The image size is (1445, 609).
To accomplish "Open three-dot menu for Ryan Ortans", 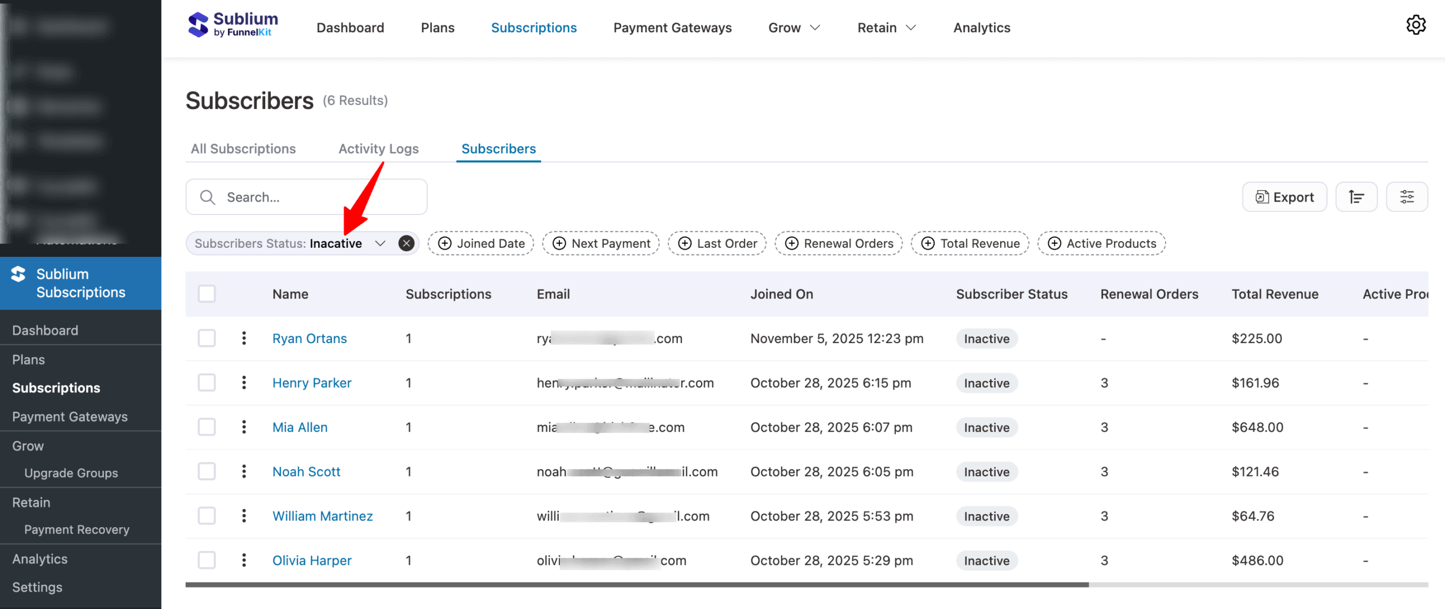I will tap(244, 338).
